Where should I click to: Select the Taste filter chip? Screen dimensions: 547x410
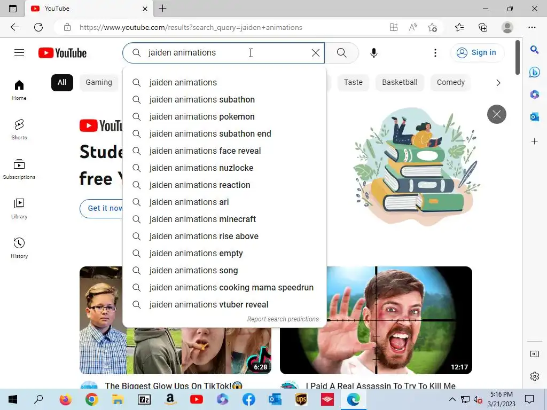353,83
